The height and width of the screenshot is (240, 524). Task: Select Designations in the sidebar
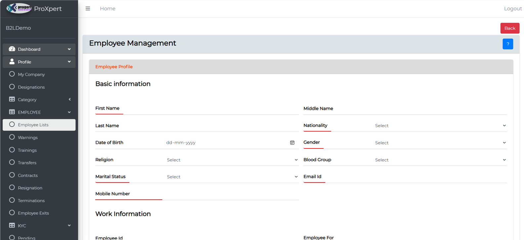pos(31,87)
